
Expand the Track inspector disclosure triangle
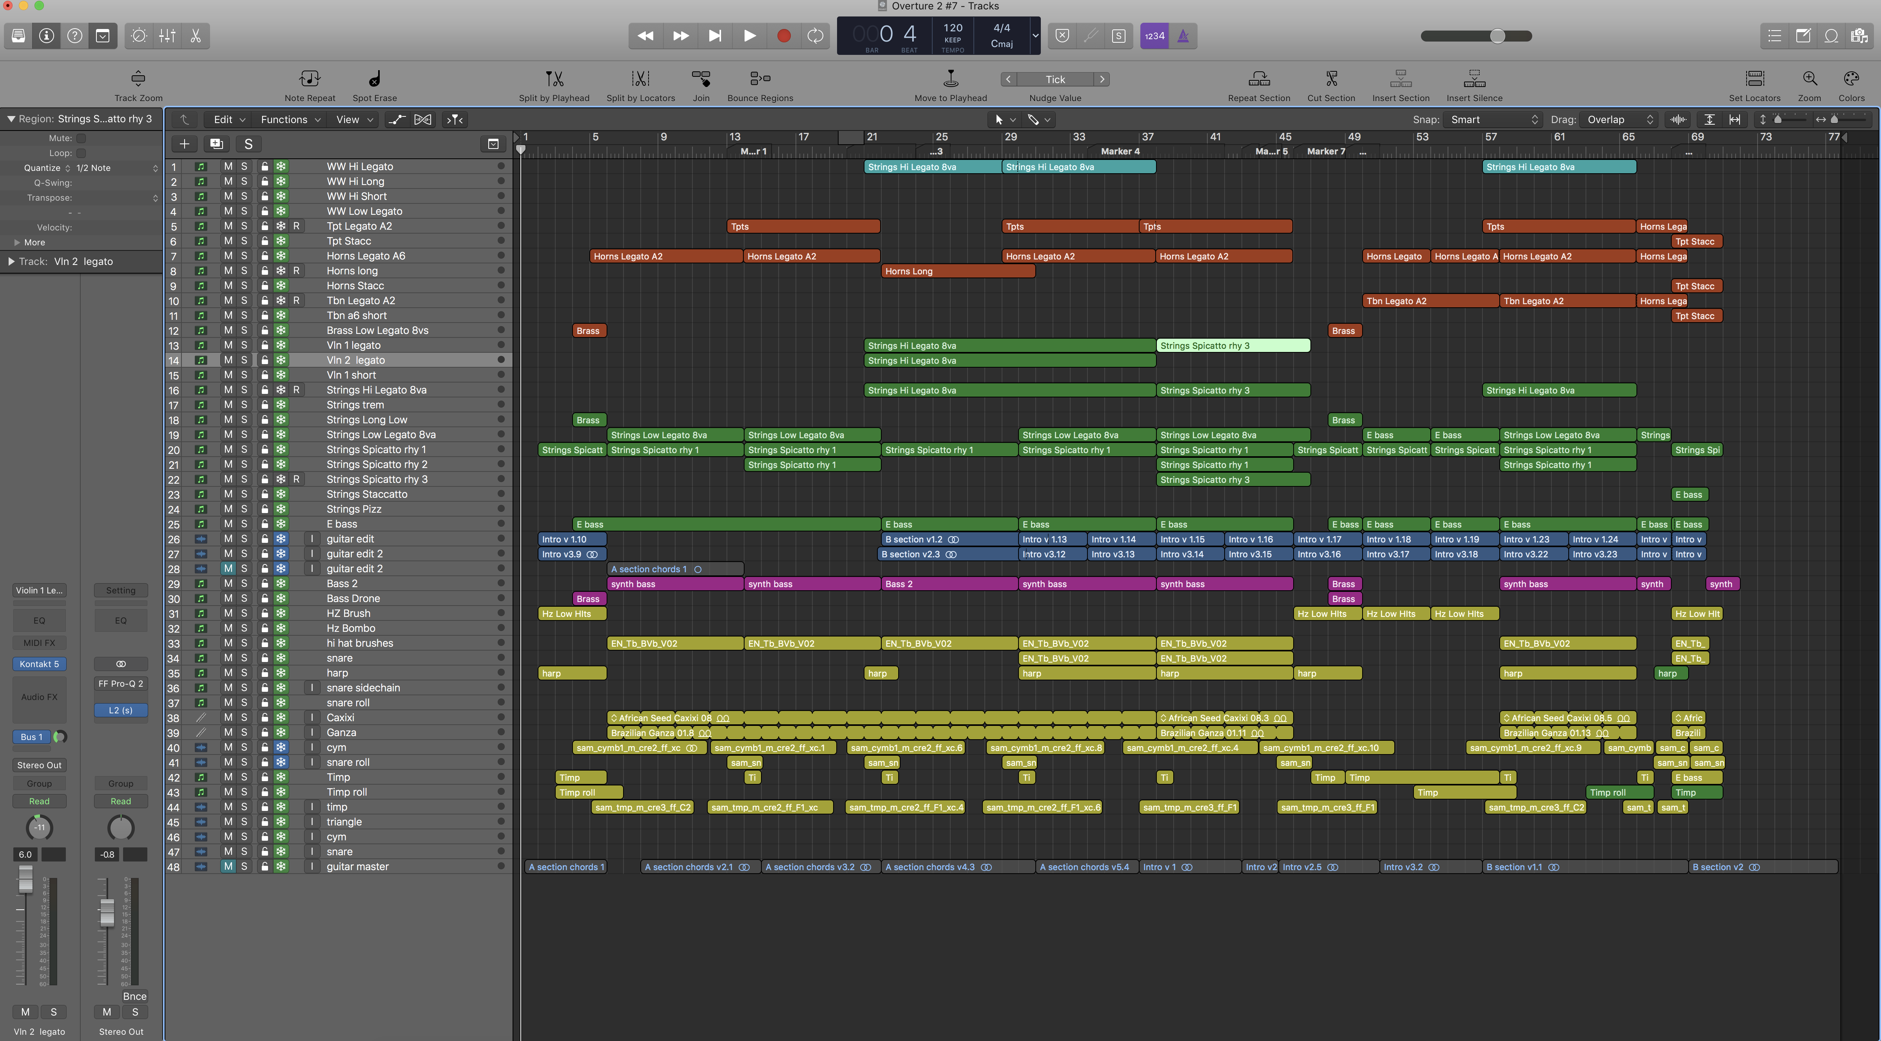tap(11, 261)
